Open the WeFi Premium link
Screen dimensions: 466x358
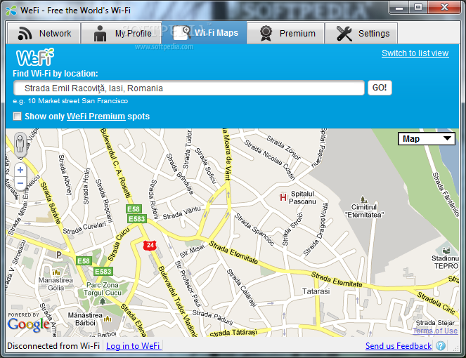pyautogui.click(x=96, y=117)
